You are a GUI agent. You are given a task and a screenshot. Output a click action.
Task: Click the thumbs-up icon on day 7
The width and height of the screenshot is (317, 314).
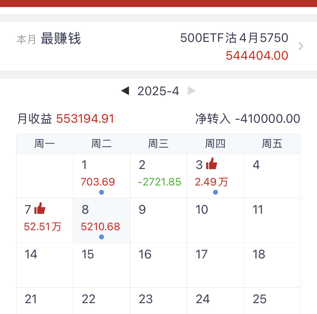40,208
